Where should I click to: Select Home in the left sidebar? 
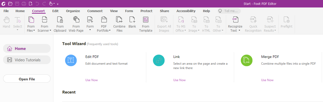tap(27, 48)
